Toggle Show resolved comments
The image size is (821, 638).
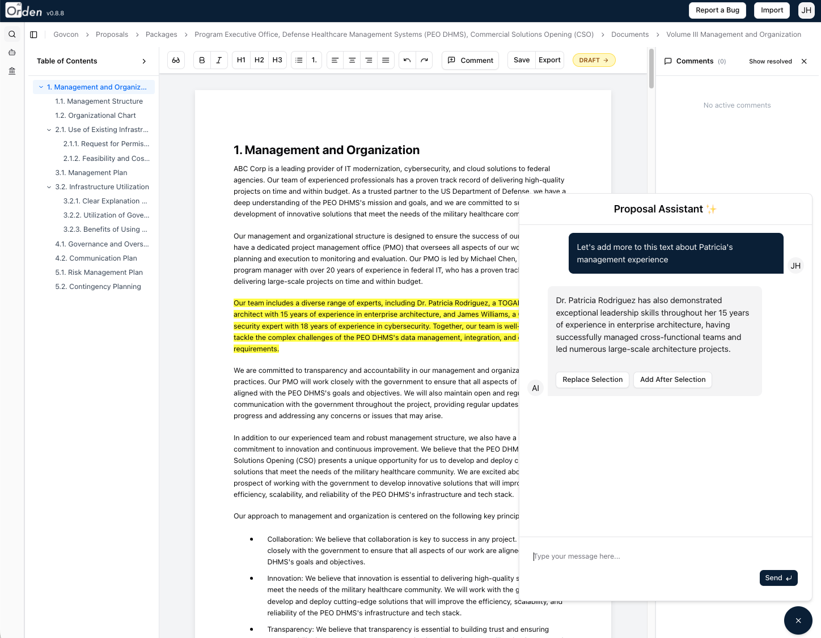[770, 61]
